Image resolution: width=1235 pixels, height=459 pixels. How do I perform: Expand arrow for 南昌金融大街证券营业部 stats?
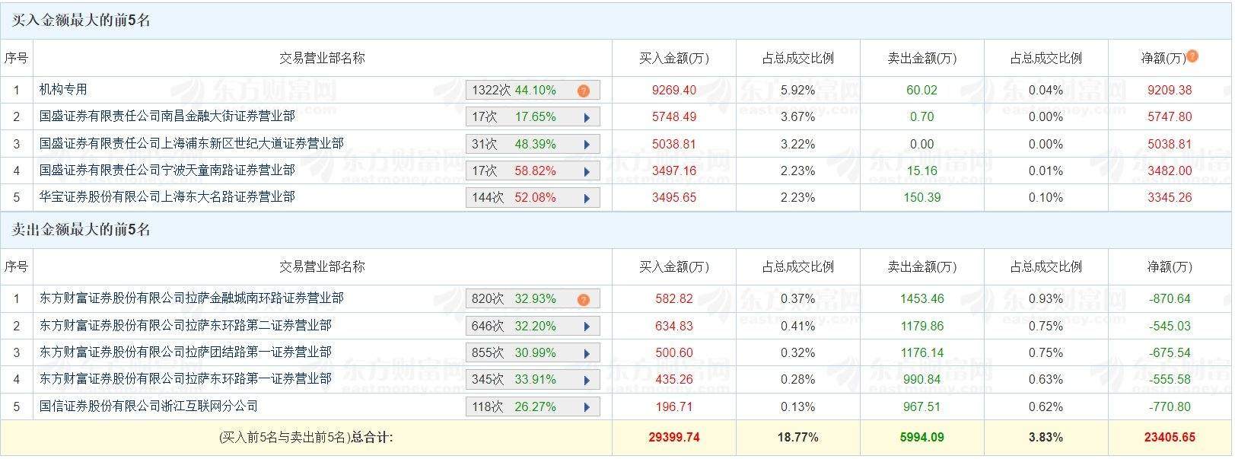click(587, 118)
